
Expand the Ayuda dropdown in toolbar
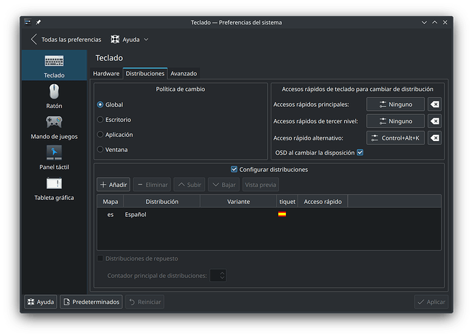pyautogui.click(x=130, y=40)
